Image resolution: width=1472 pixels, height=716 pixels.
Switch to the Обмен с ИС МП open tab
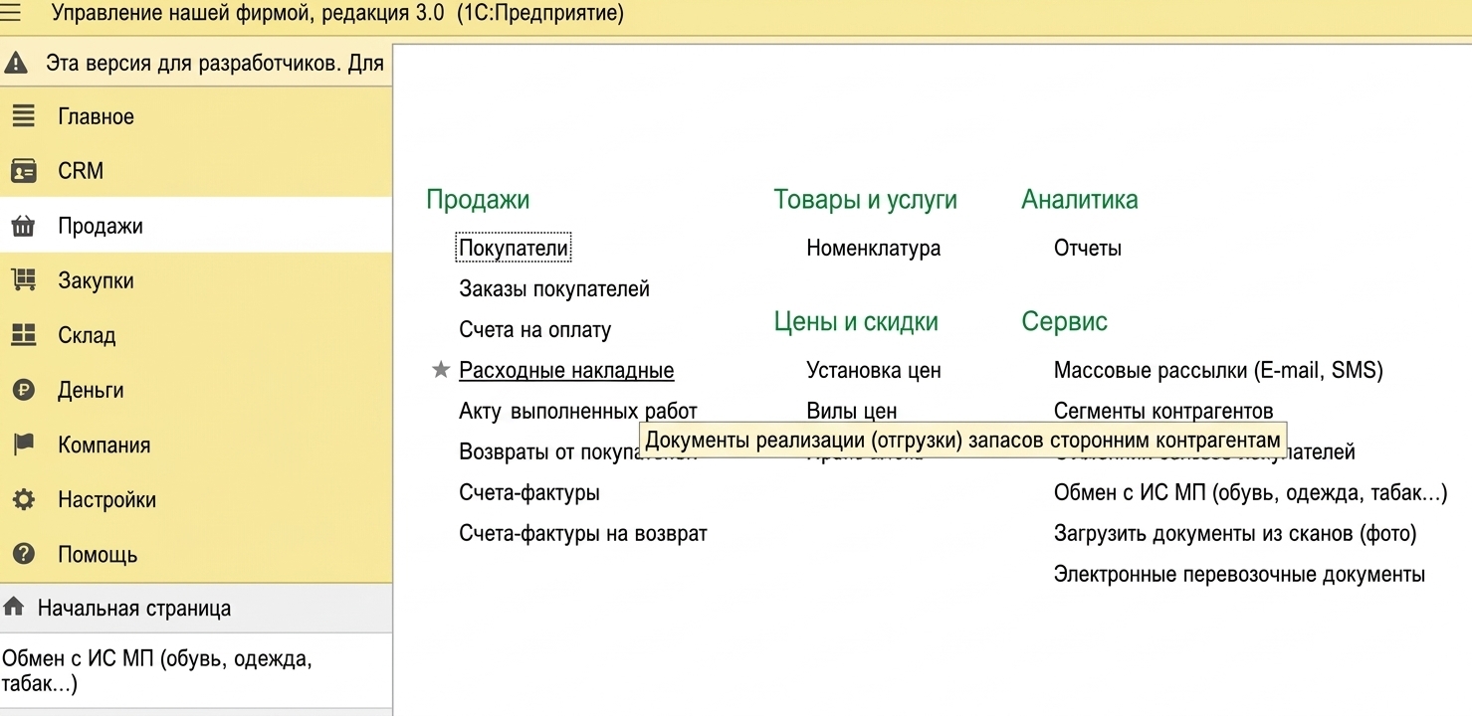[196, 670]
